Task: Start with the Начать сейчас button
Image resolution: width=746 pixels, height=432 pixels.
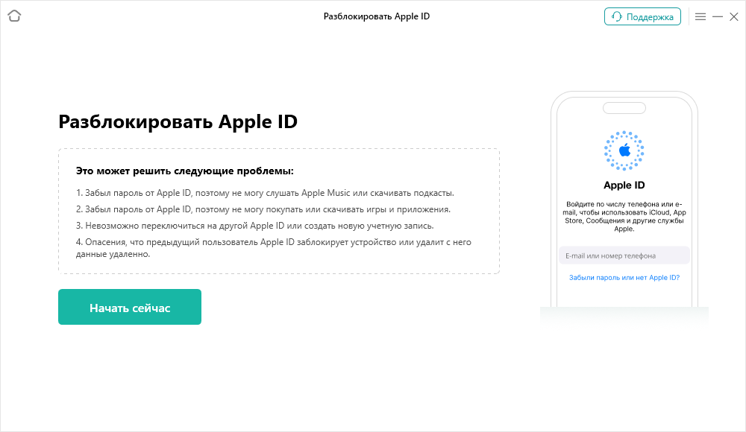Action: (130, 307)
